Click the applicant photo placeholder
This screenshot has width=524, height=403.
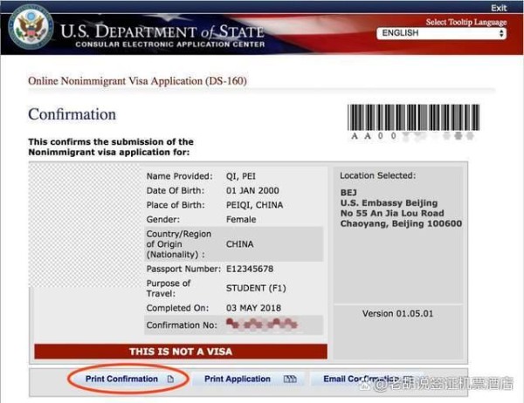click(x=86, y=225)
